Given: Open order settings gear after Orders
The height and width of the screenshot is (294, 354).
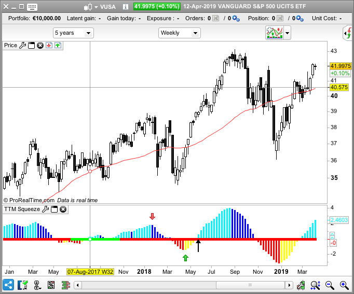Looking at the screenshot, I should (236, 18).
